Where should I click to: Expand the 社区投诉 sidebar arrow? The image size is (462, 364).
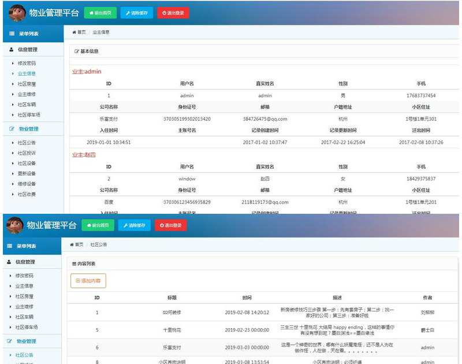click(x=13, y=153)
